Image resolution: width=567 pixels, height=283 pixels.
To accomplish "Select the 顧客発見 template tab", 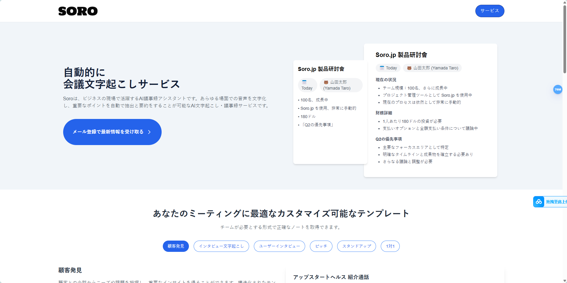I will [176, 246].
